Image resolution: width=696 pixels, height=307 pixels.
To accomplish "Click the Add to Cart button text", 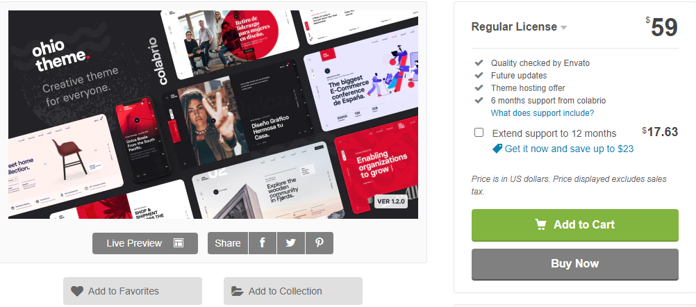I will [x=583, y=224].
